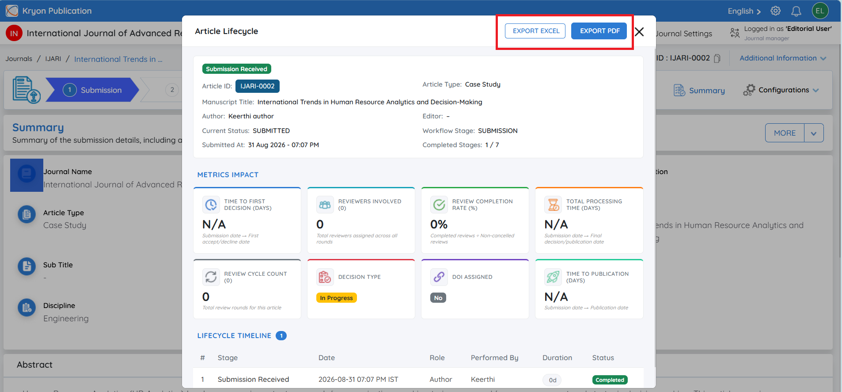Viewport: 842px width, 392px height.
Task: Open the IJARI breadcrumb link
Action: [x=53, y=59]
